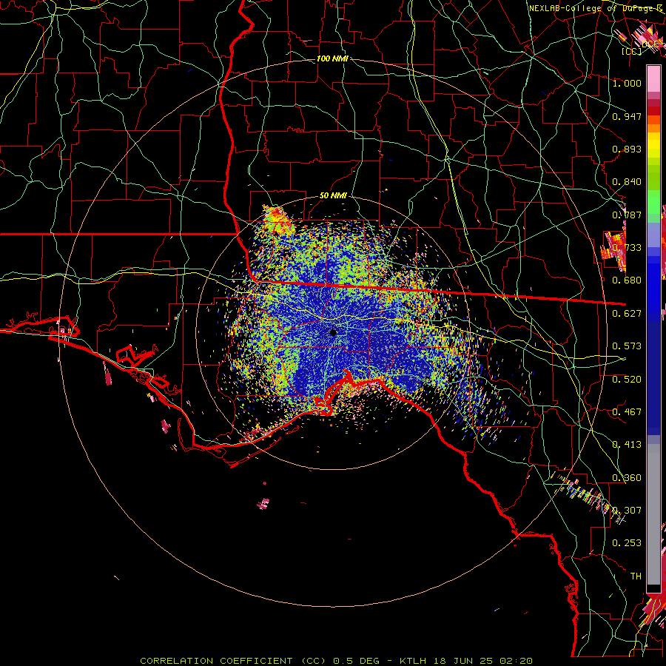The image size is (666, 666).
Task: Click the 0.840 legend value
Action: (627, 181)
